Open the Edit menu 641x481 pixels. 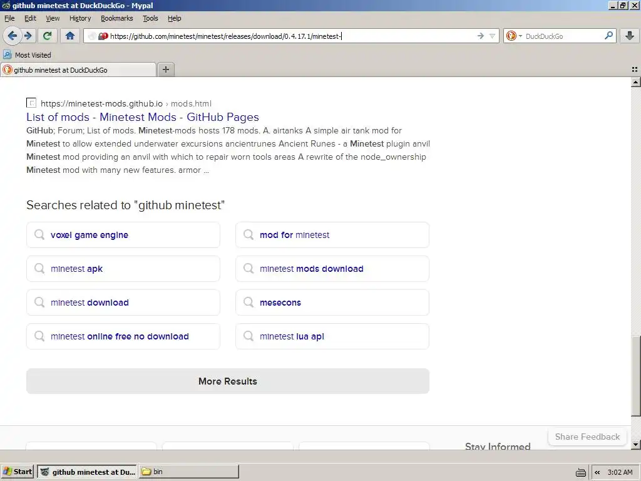[30, 18]
